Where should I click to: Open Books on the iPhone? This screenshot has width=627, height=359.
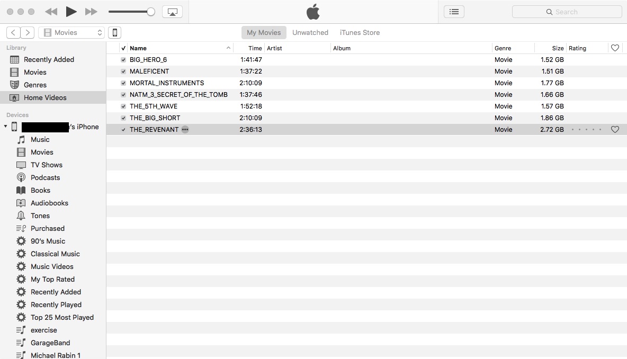pos(53,190)
